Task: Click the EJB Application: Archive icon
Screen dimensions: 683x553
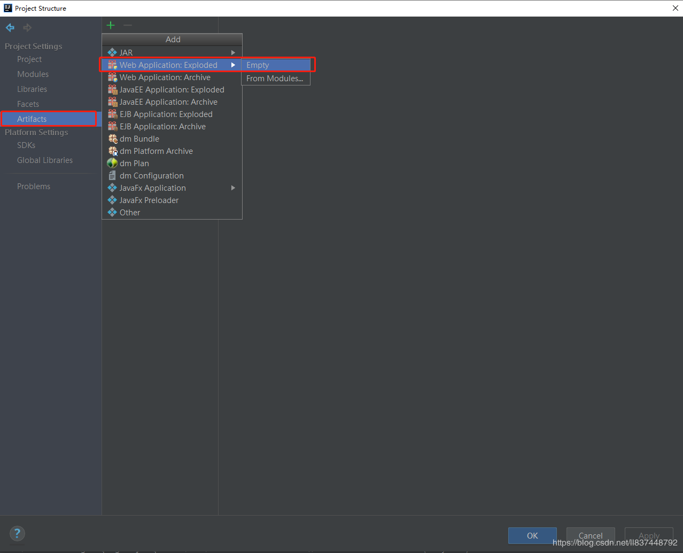Action: (x=112, y=126)
